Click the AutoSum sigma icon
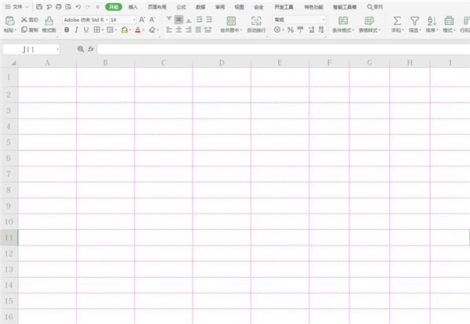The width and height of the screenshot is (470, 324). coord(397,20)
